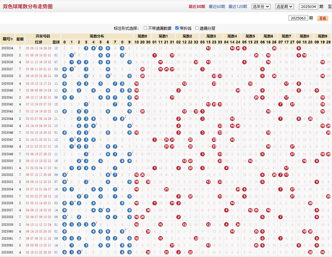The width and height of the screenshot is (332, 257).
Task: Select blue tail ball 6 in row 2025046
Action: point(108,132)
